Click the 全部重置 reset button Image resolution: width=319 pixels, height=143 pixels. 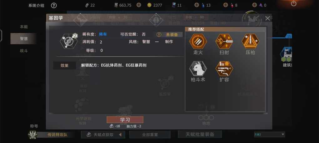pos(150,135)
